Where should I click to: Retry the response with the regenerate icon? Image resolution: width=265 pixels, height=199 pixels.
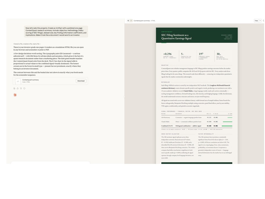[x=24, y=88]
